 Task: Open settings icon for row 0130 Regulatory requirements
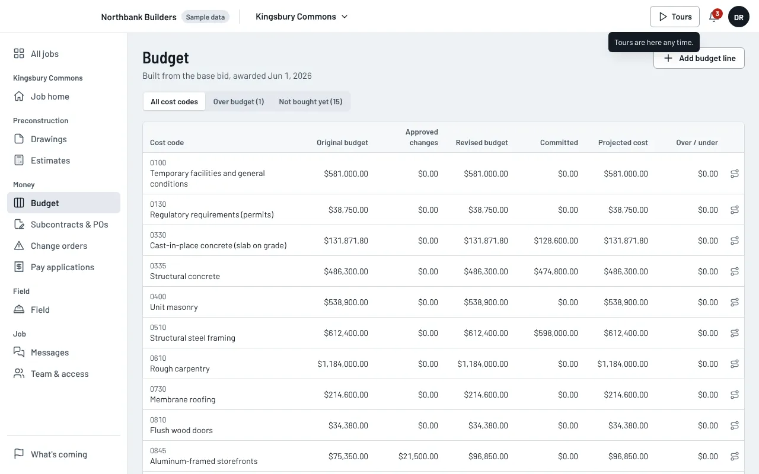click(x=735, y=210)
